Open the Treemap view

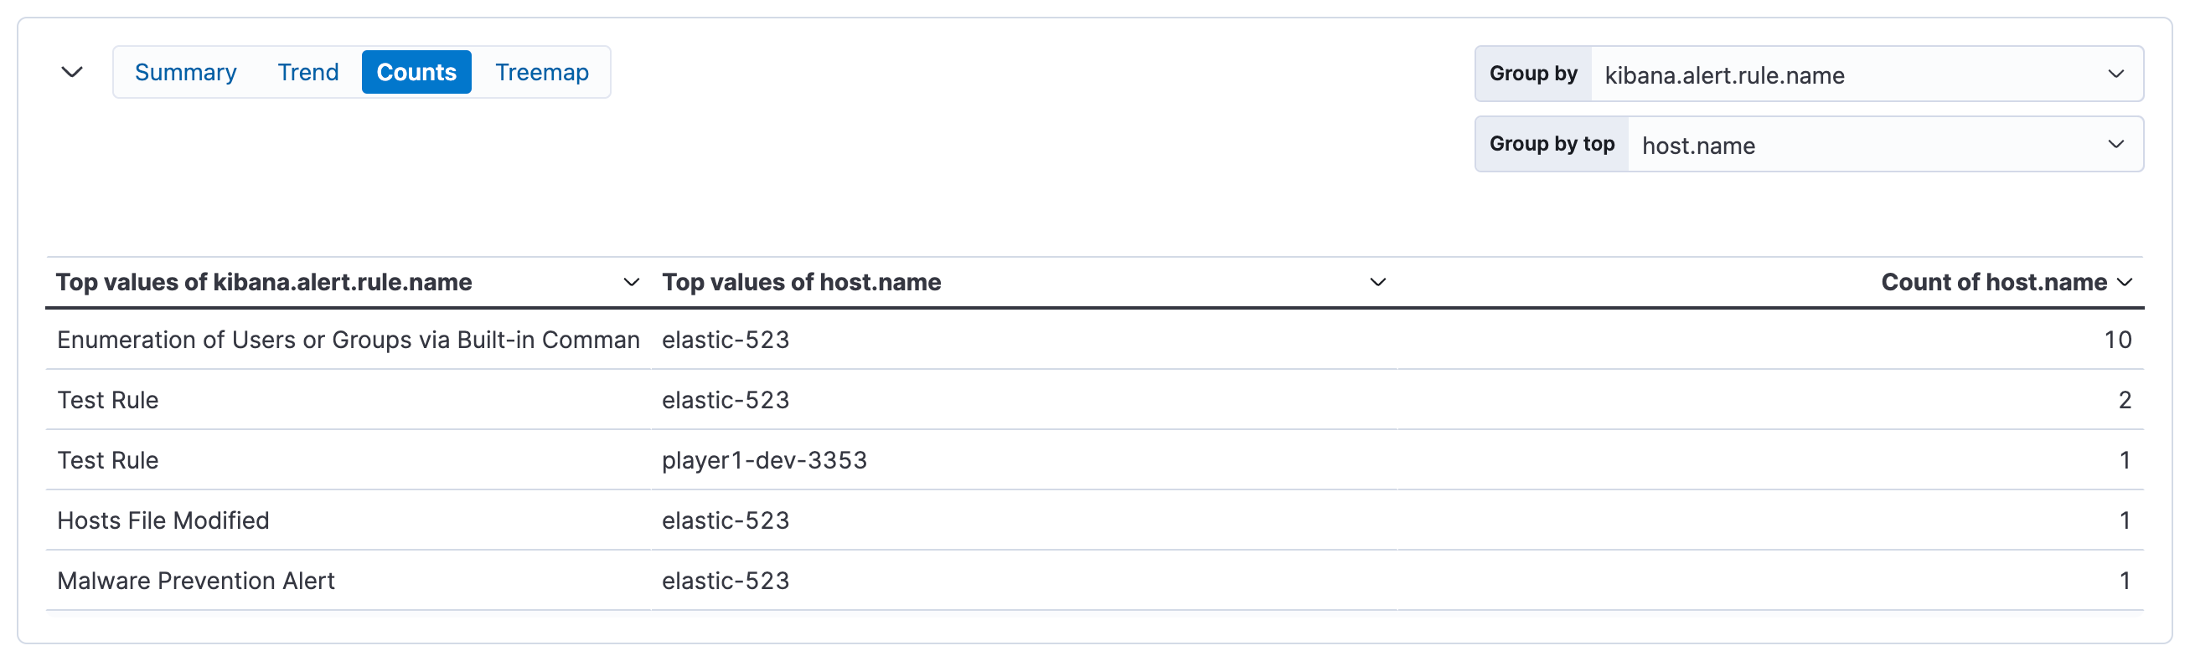pos(541,72)
